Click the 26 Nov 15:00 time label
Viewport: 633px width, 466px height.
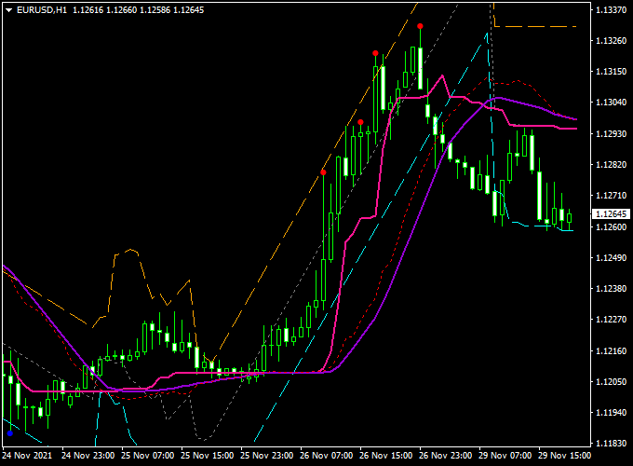386,456
